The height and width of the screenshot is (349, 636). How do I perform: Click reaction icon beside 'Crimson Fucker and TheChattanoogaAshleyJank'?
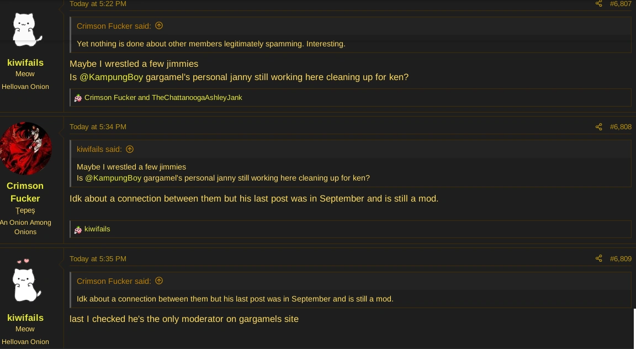[x=78, y=98]
